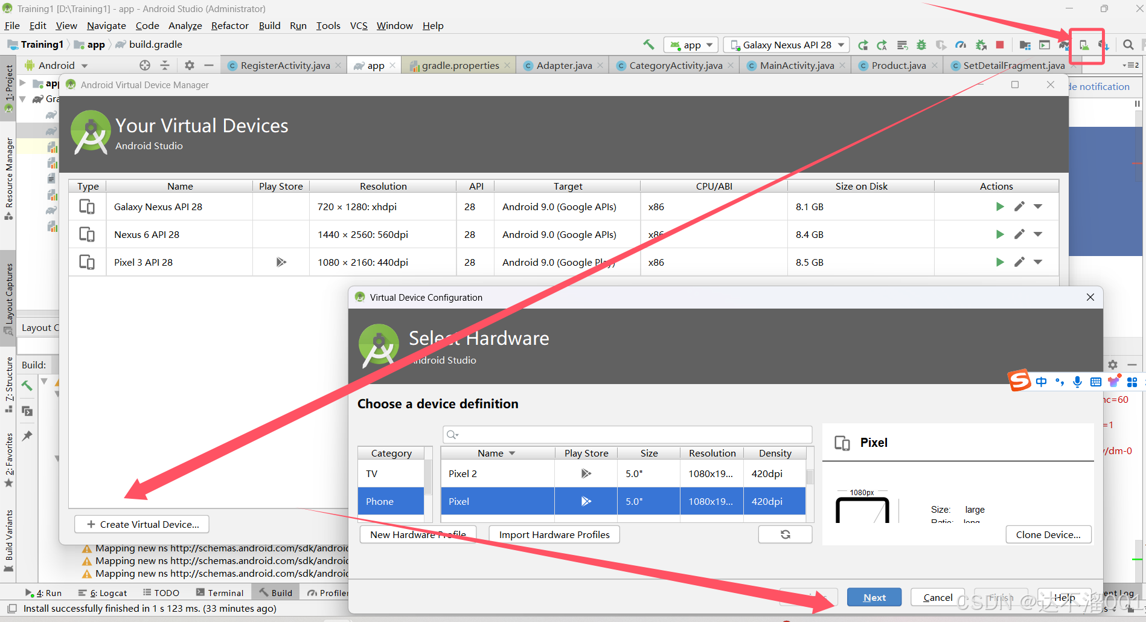The image size is (1146, 622).
Task: Open more actions for Nexus 6 API 28
Action: pyautogui.click(x=1038, y=234)
